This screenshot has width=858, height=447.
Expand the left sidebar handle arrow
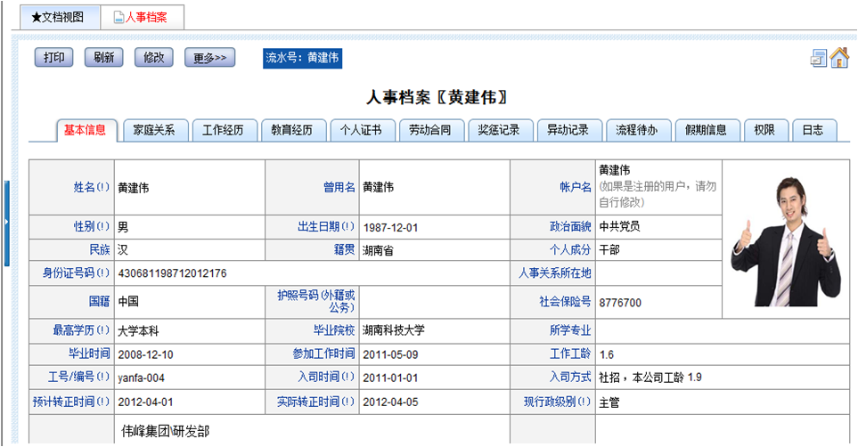(6, 222)
